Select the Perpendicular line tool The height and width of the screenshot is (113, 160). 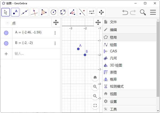pos(34,12)
